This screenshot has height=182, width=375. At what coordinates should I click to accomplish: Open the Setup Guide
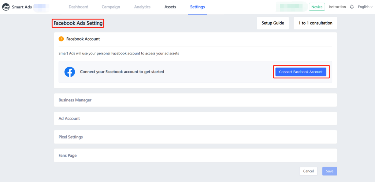click(272, 23)
